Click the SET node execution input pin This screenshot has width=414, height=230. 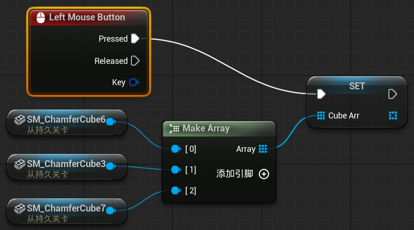click(x=321, y=94)
